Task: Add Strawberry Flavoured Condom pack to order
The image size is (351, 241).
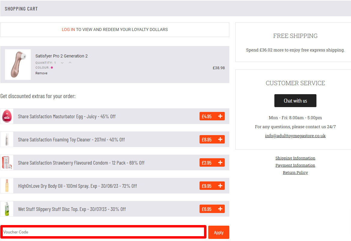Action: click(x=220, y=163)
